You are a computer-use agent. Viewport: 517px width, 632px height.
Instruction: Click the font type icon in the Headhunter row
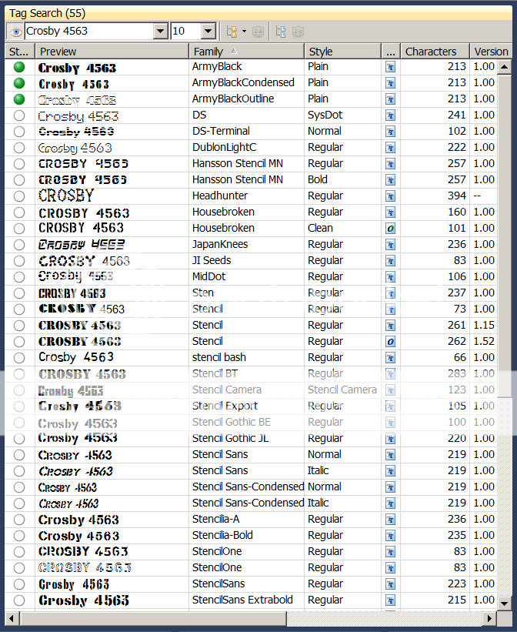point(391,196)
